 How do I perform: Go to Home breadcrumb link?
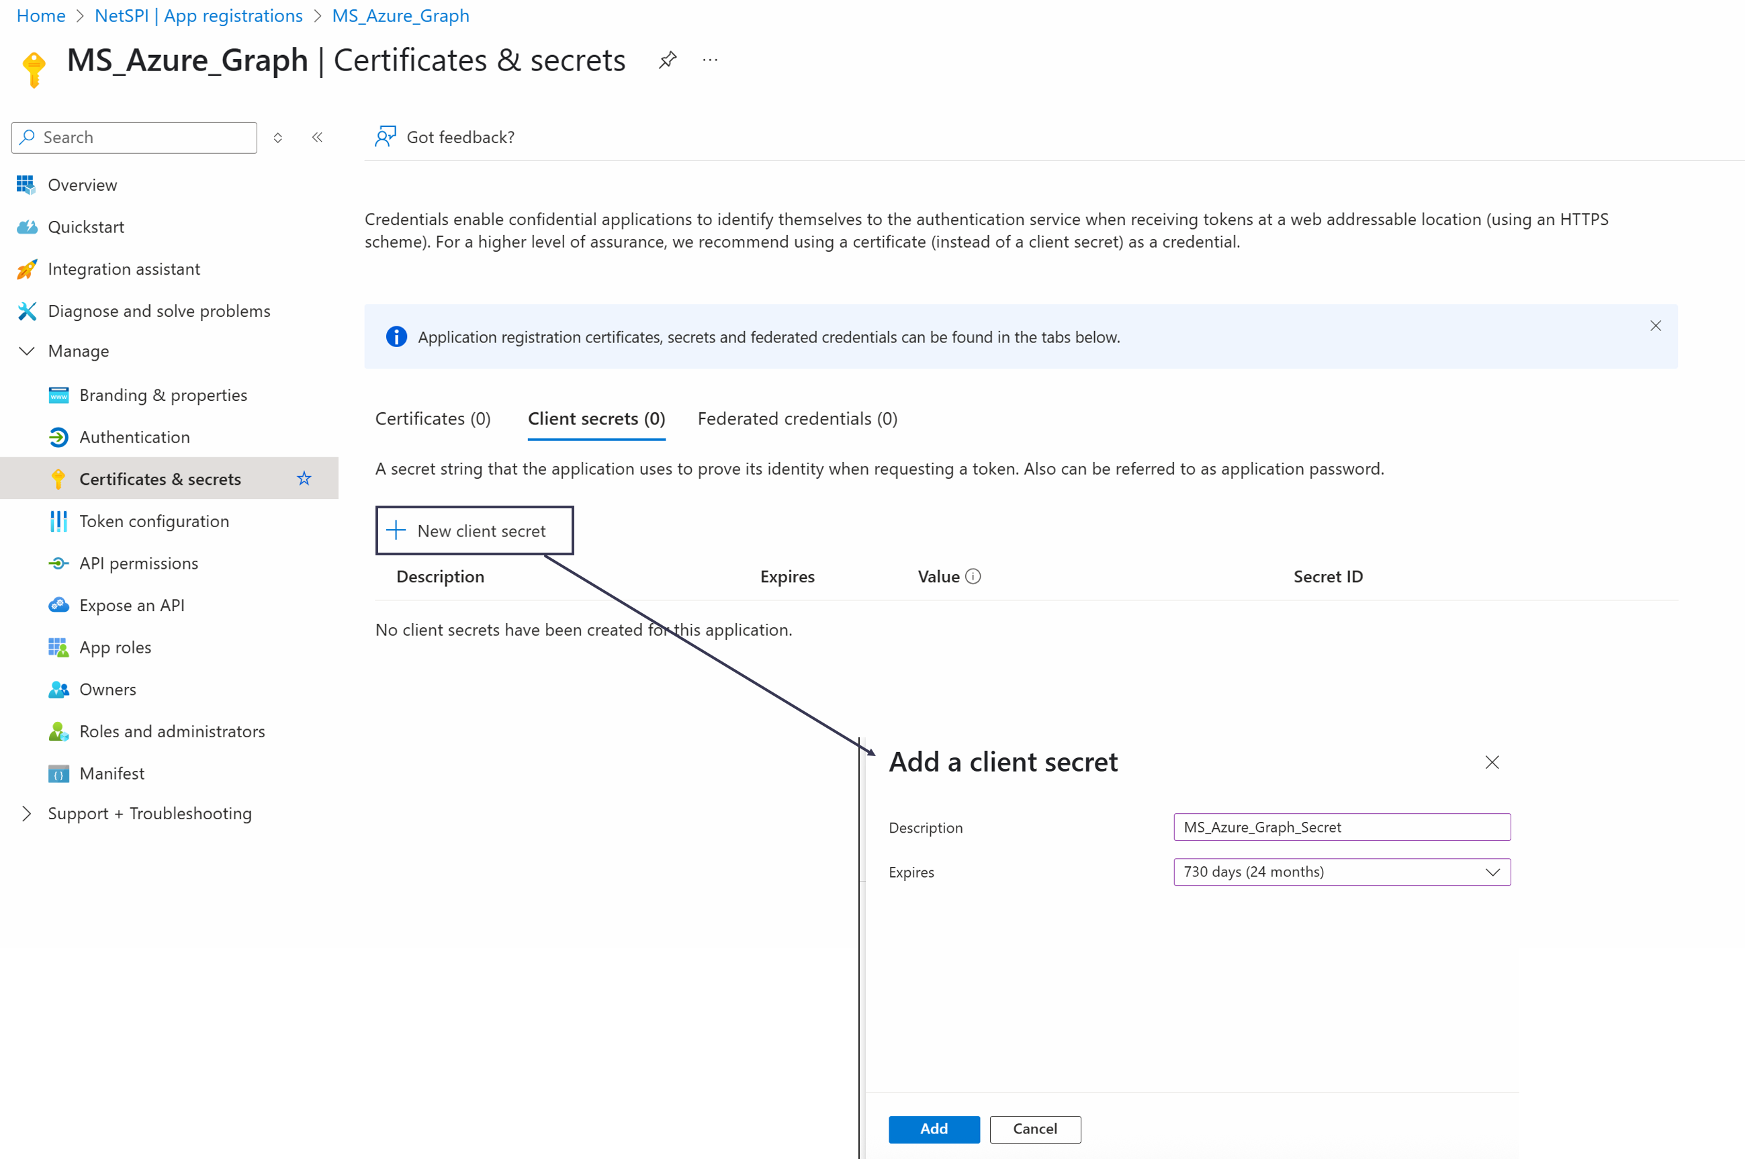(41, 15)
